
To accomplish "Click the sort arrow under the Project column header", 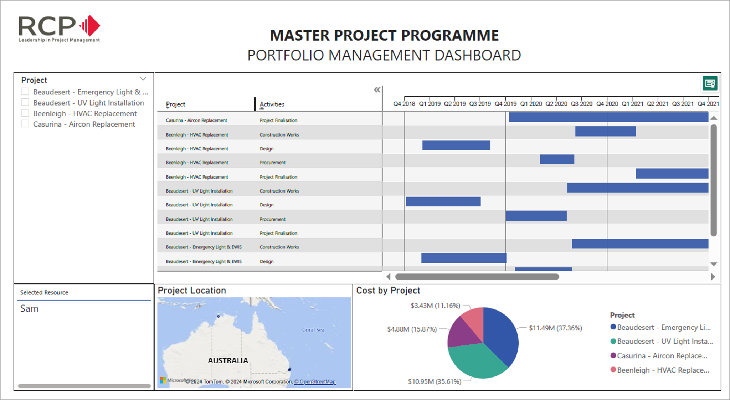I will (x=168, y=108).
